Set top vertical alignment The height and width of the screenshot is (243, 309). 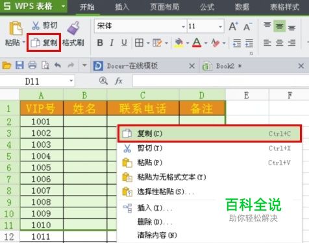coord(267,25)
